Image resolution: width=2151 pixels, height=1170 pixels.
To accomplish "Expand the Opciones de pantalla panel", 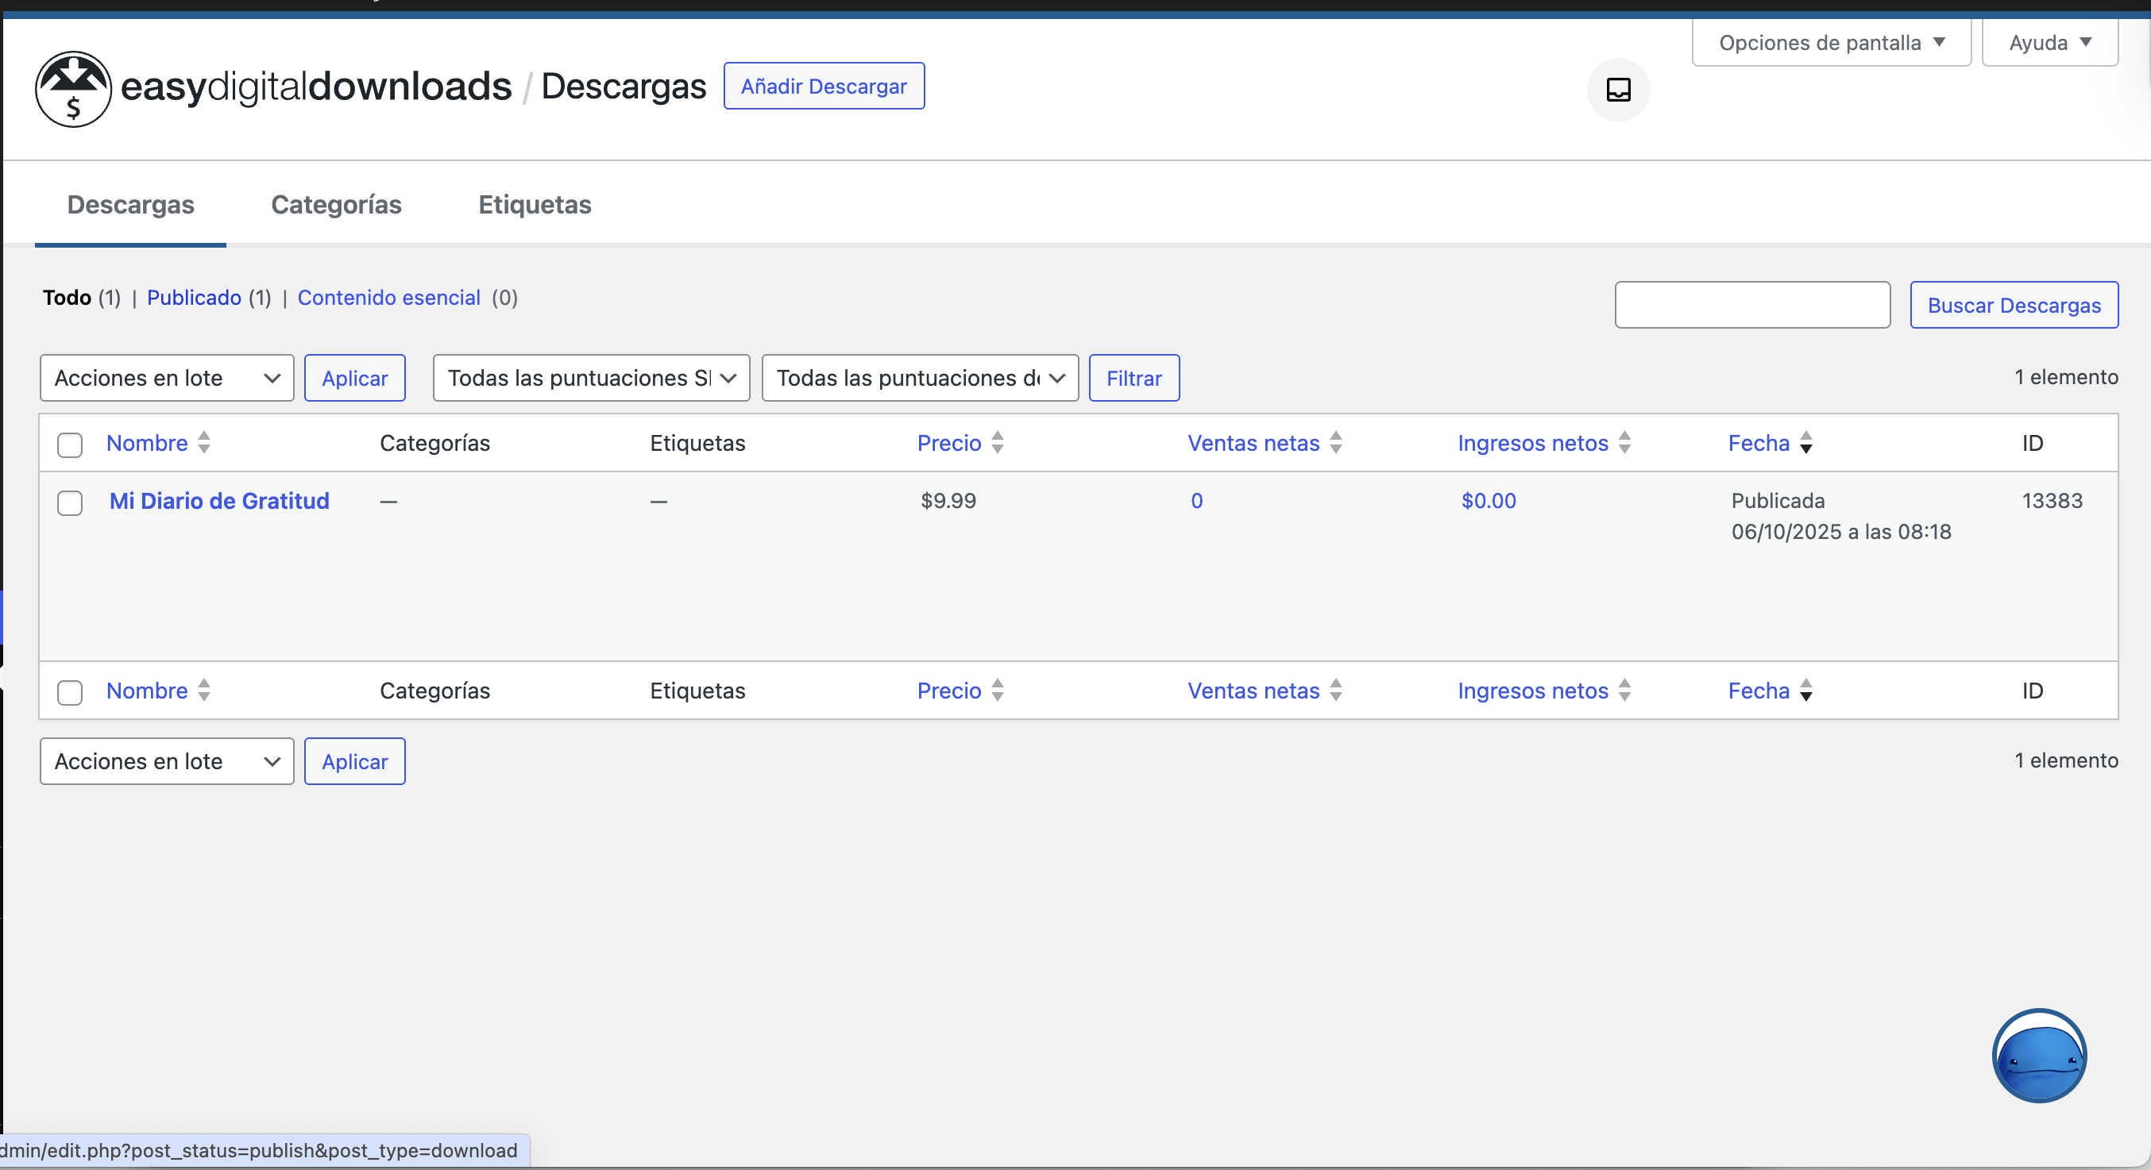I will (x=1830, y=43).
